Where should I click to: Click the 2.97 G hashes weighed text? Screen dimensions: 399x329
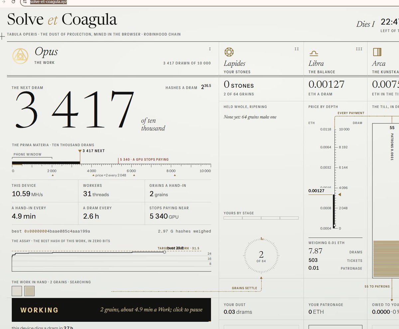point(184,231)
